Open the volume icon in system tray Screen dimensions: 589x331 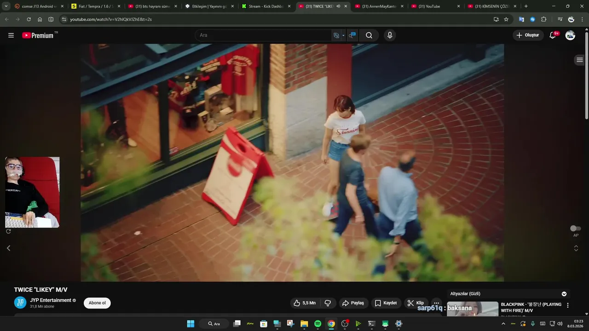point(560,324)
